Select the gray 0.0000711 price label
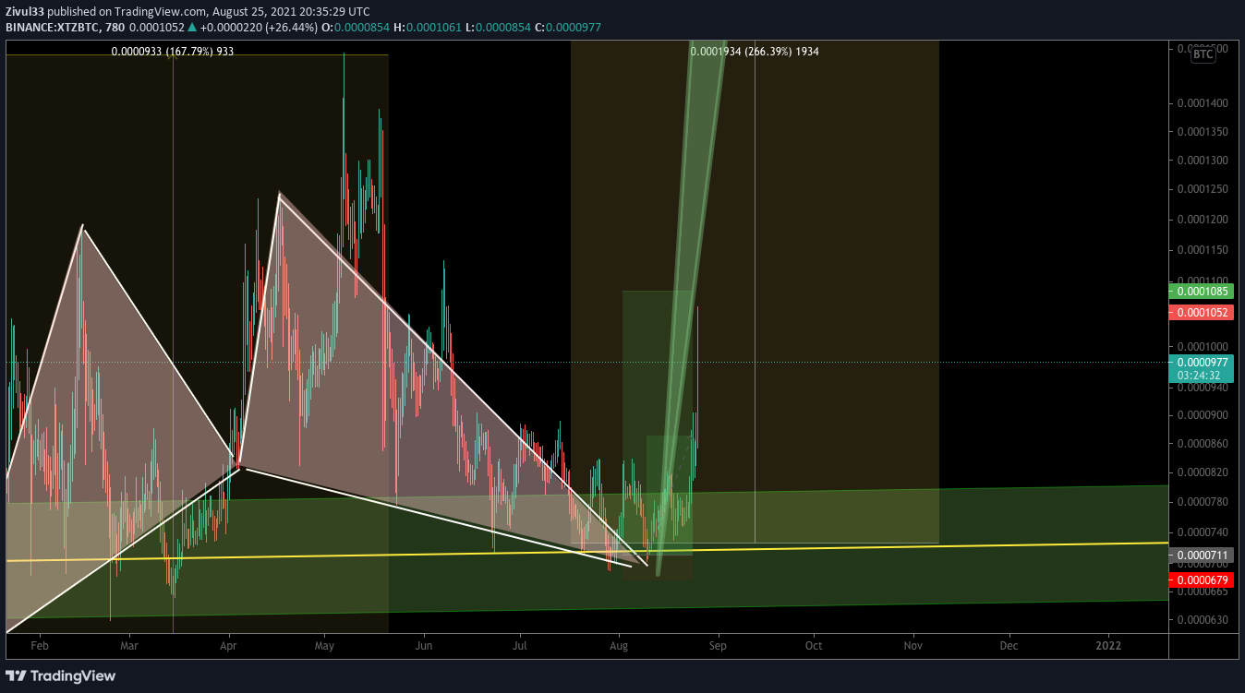Screen dimensions: 1245x693 tap(1201, 556)
